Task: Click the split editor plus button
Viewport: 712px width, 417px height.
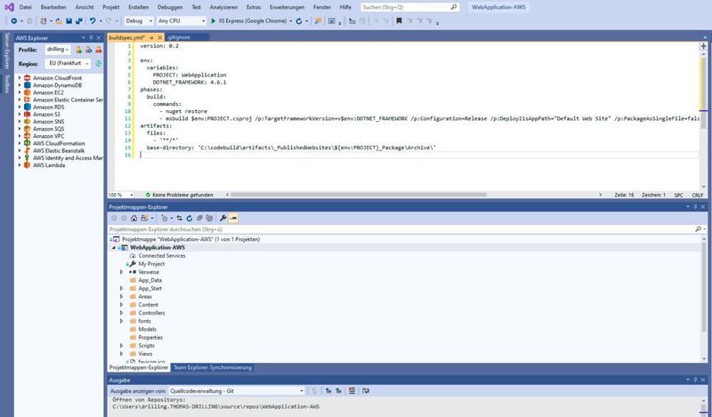Action: (703, 46)
